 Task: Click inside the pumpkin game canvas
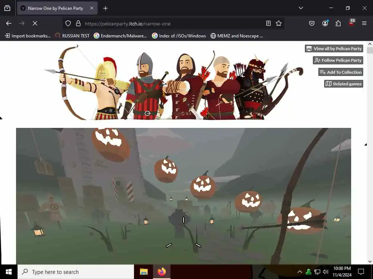pos(184,196)
